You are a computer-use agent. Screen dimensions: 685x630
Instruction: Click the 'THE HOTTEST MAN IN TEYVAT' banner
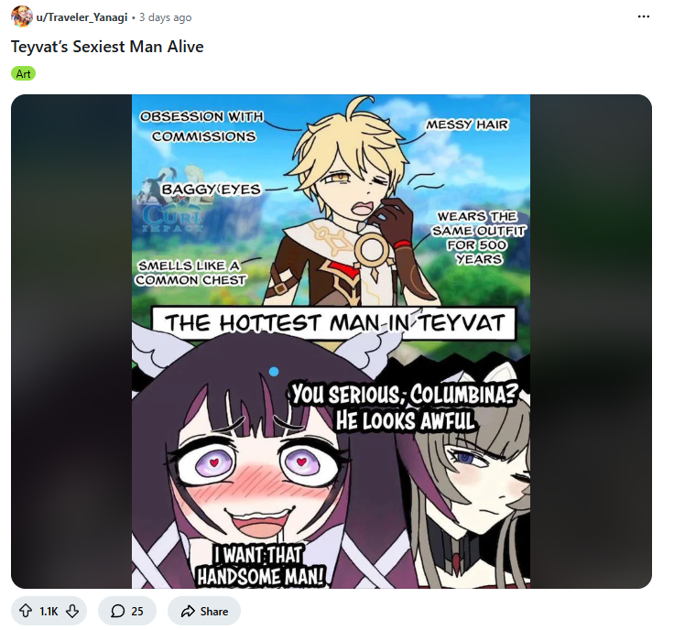point(333,323)
